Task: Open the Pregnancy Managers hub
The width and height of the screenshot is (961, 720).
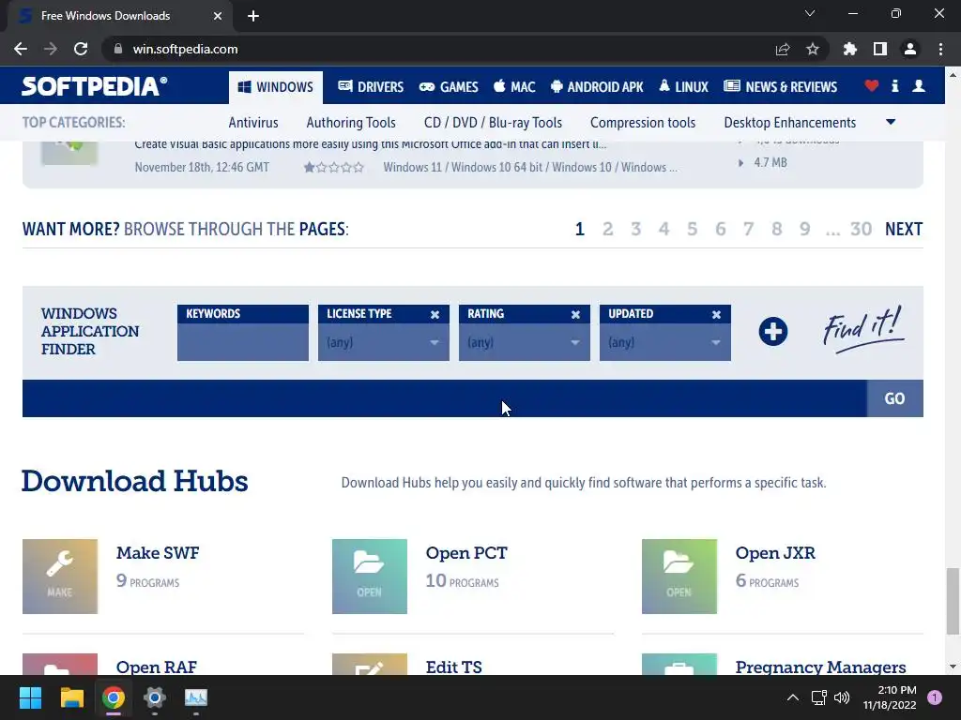Action: click(820, 667)
